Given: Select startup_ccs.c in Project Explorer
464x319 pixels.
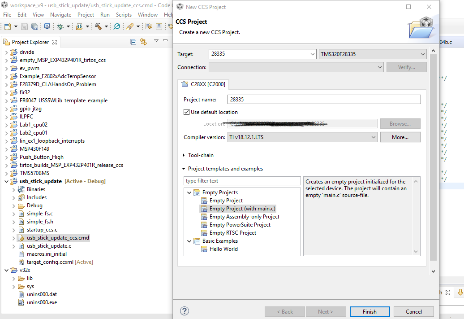Looking at the screenshot, I should coord(42,230).
